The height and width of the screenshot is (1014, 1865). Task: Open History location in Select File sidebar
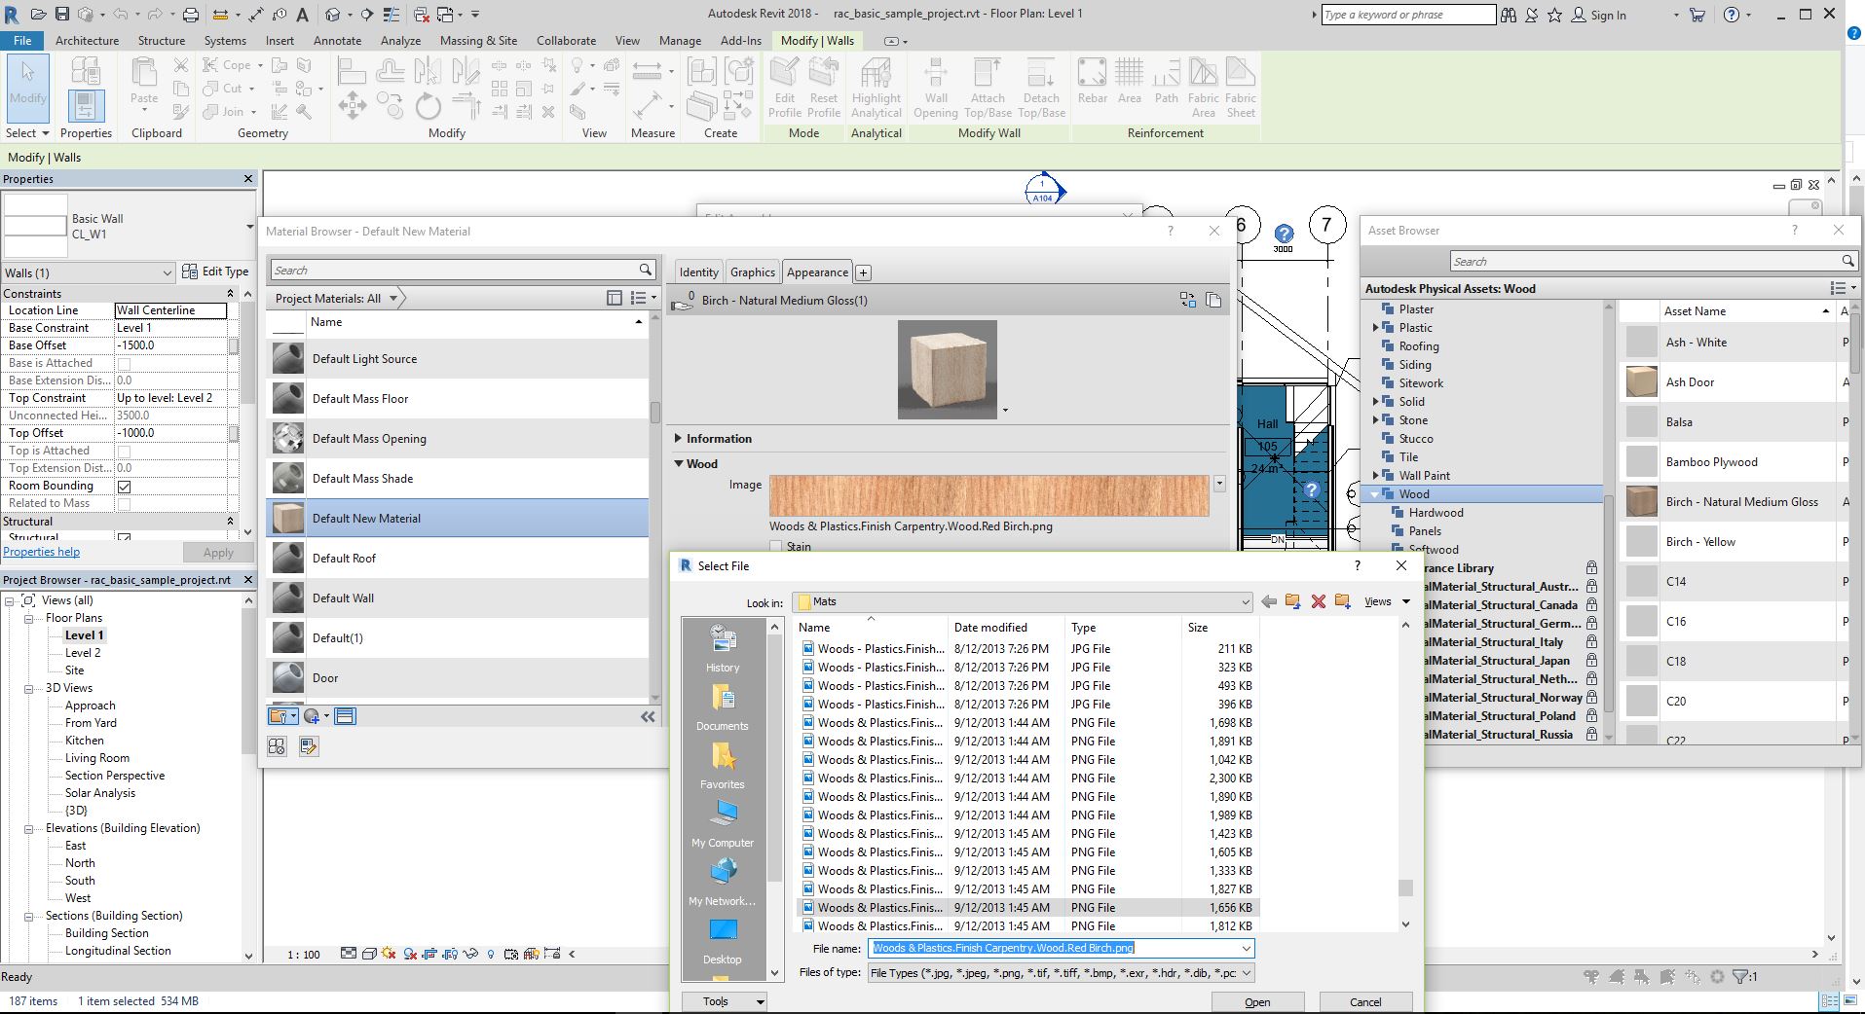click(723, 649)
